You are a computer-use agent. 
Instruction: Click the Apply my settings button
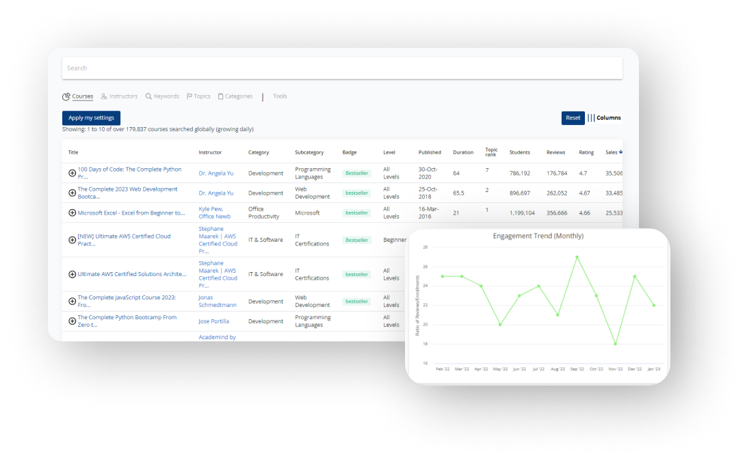[91, 118]
